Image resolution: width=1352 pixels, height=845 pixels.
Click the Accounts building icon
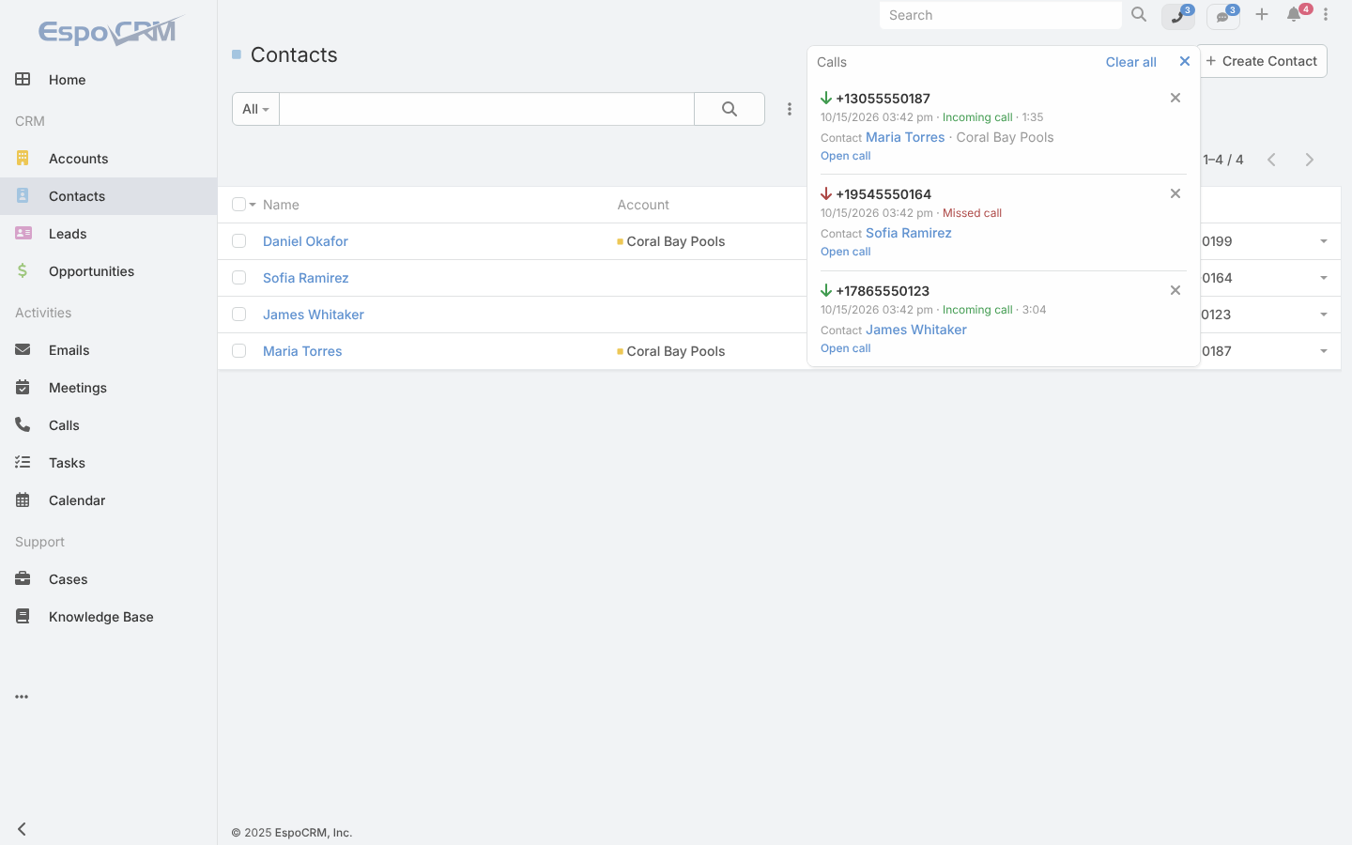(23, 159)
